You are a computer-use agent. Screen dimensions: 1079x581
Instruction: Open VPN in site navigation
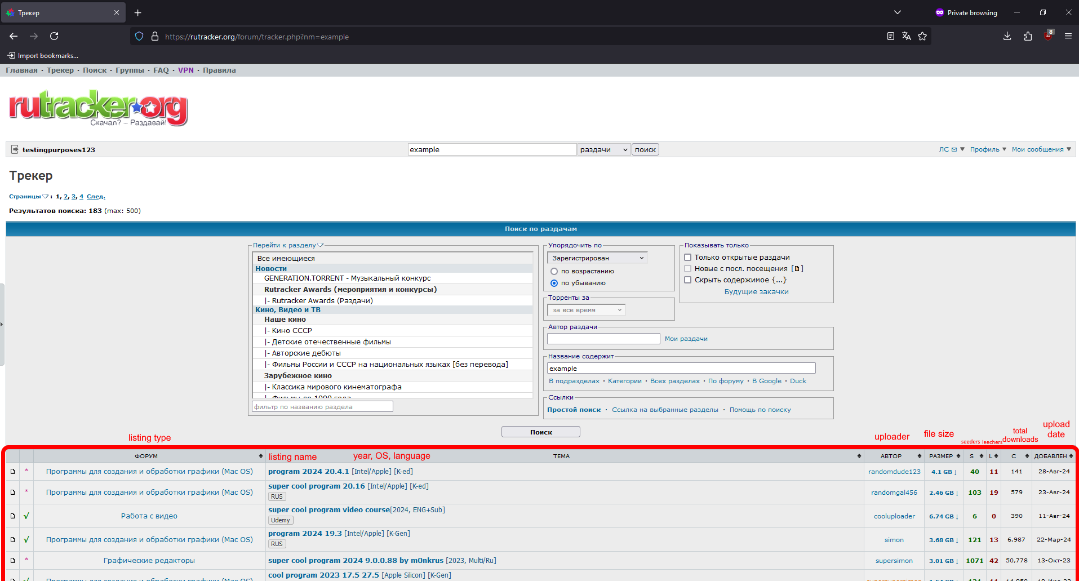(186, 70)
